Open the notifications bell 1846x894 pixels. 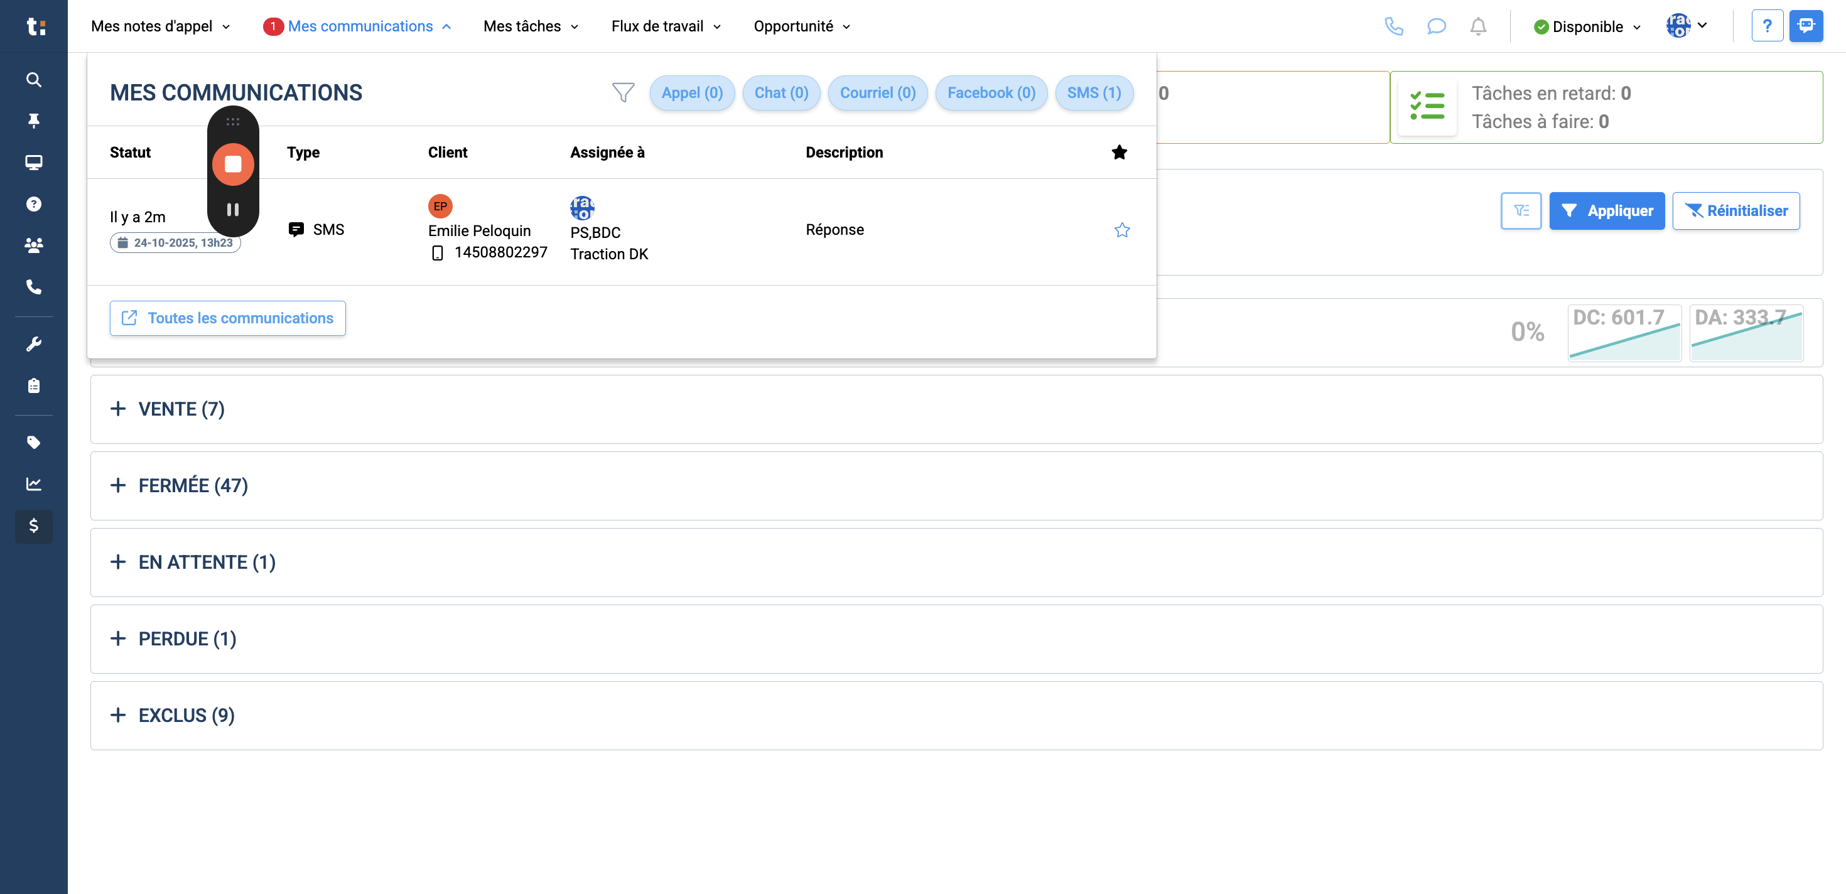[1477, 26]
